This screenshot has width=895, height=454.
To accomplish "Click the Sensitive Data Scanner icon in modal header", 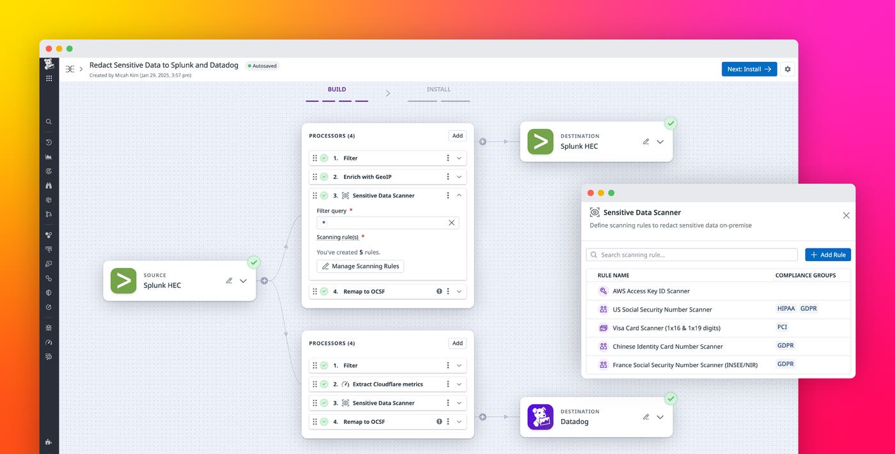I will click(x=594, y=212).
